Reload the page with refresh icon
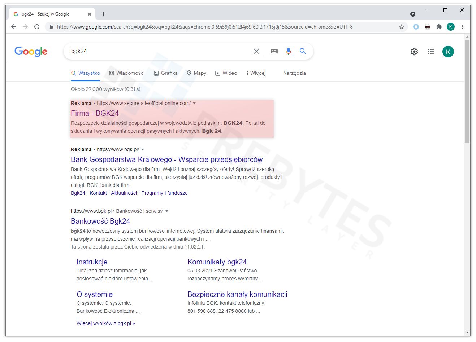 [37, 27]
